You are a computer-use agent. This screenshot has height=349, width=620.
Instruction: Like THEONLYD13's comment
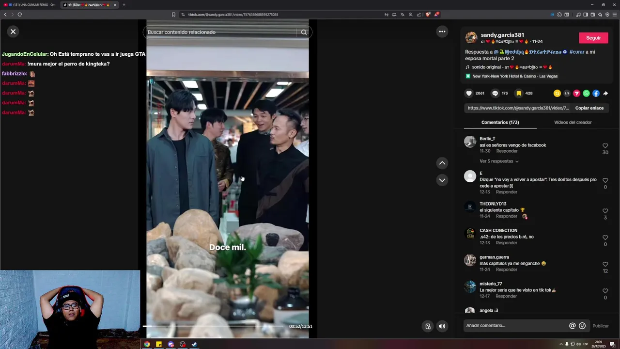coord(605,211)
